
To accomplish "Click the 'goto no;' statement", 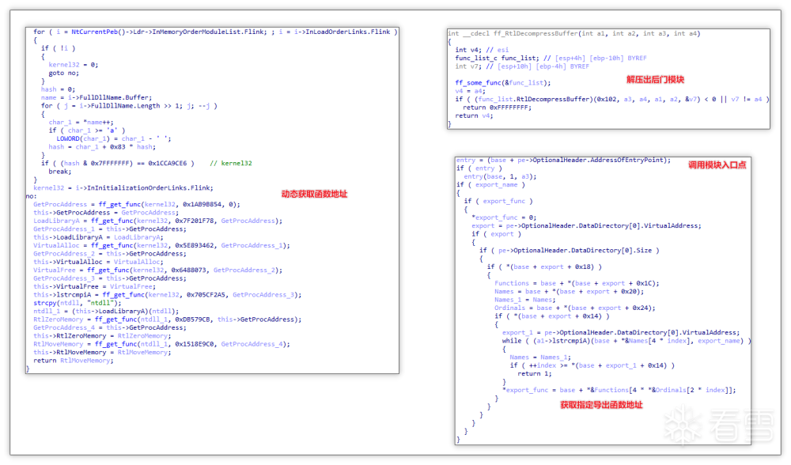I will 63,73.
